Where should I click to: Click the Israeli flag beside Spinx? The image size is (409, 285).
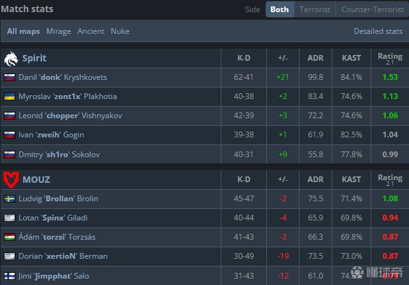point(10,218)
